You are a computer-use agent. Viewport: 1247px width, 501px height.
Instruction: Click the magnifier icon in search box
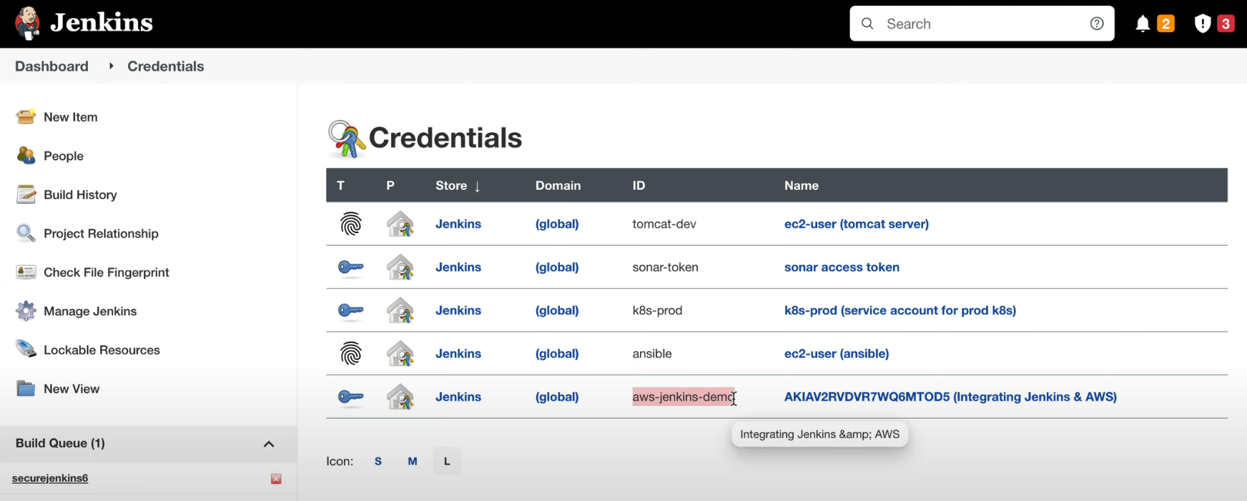pyautogui.click(x=867, y=24)
